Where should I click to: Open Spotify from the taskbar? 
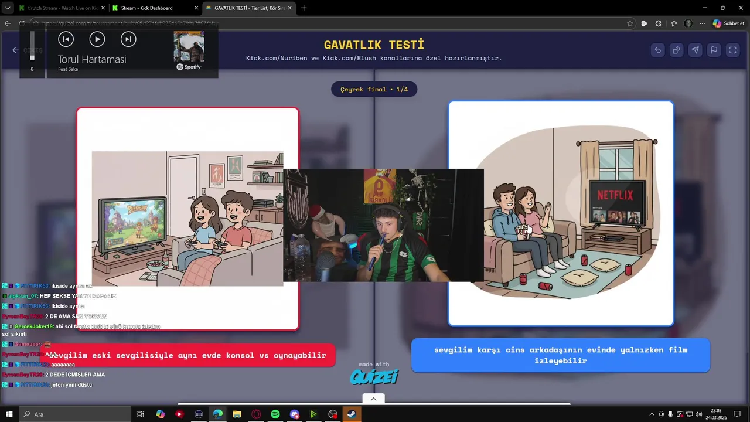pyautogui.click(x=275, y=414)
